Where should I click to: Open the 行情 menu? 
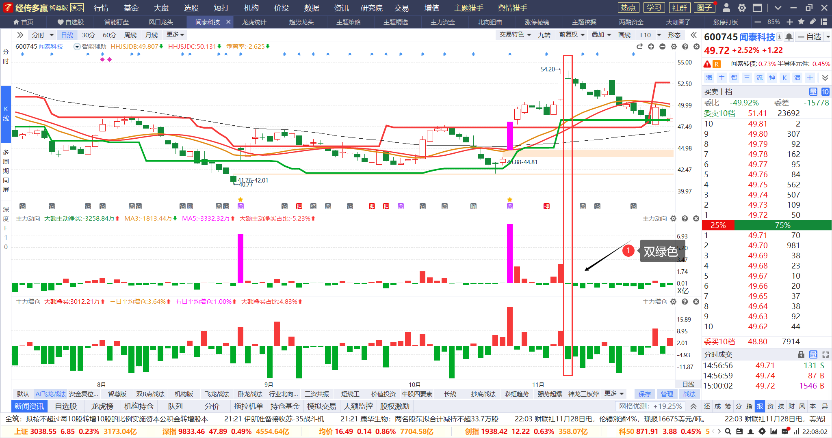point(101,8)
